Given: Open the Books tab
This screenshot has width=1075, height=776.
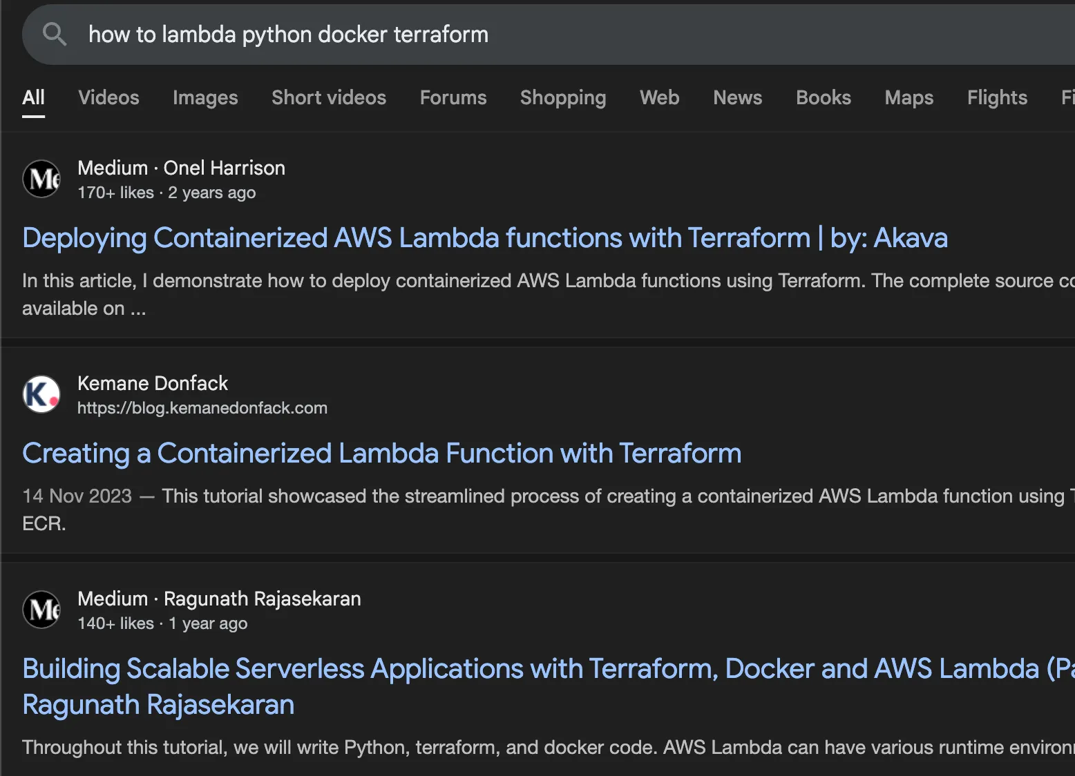Looking at the screenshot, I should pyautogui.click(x=823, y=98).
